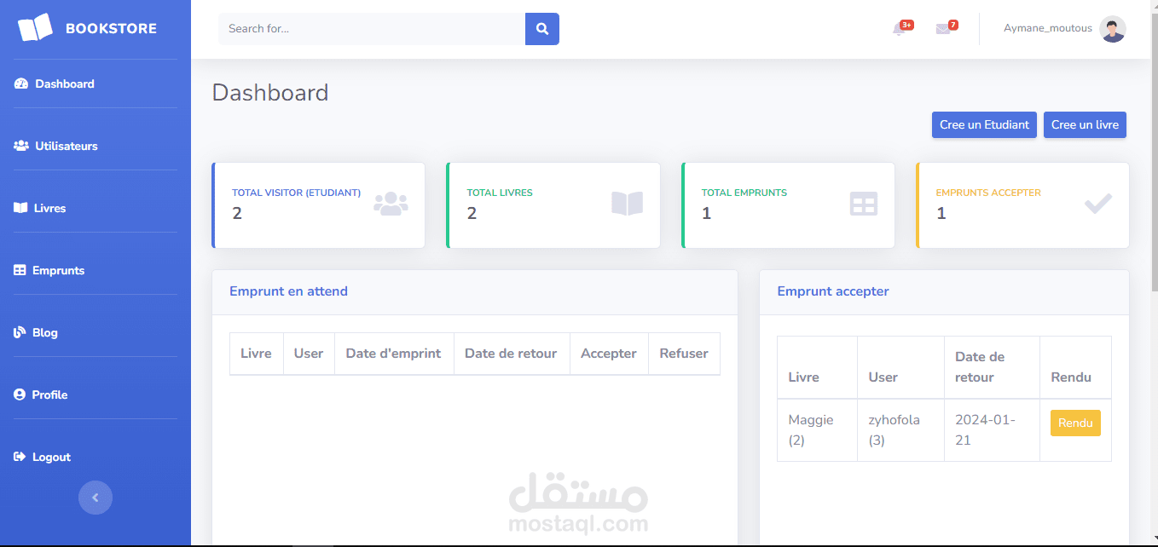This screenshot has height=547, width=1158.
Task: Click the Logout exit icon in sidebar
Action: [20, 457]
